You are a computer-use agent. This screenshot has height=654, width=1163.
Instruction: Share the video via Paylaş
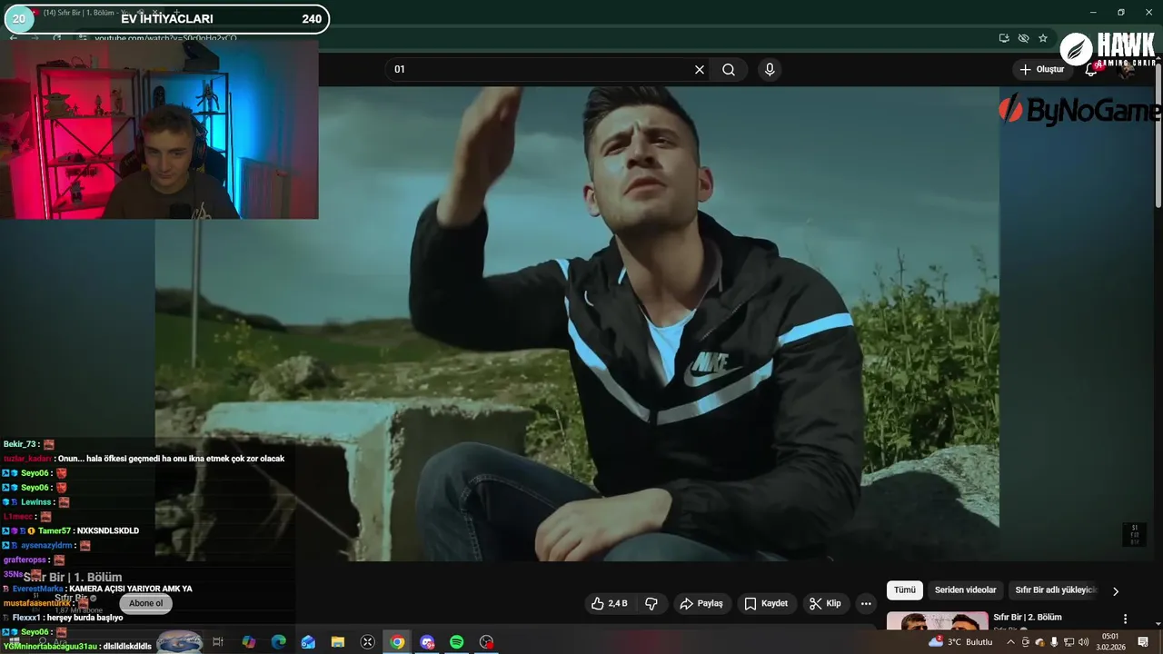tap(701, 603)
